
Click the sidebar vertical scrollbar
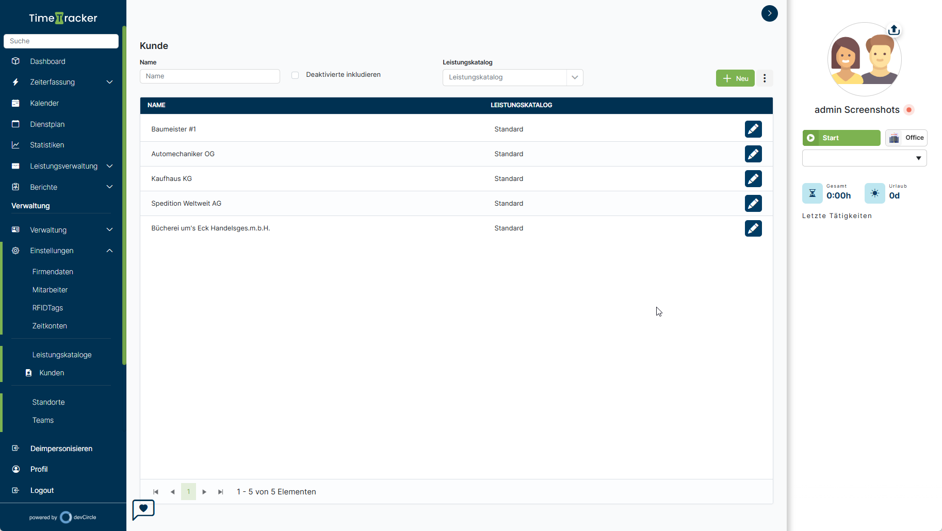124,195
